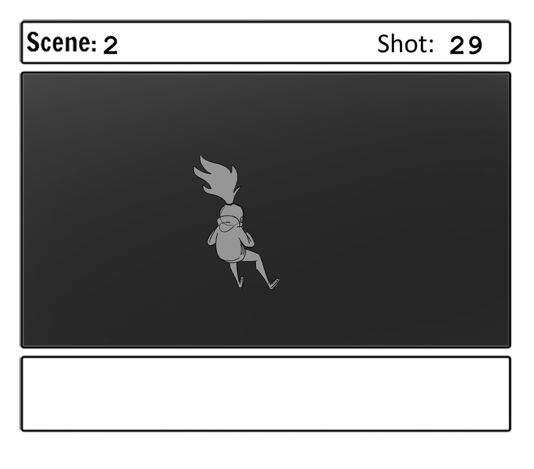
Task: Select the scene number 2
Action: point(111,45)
